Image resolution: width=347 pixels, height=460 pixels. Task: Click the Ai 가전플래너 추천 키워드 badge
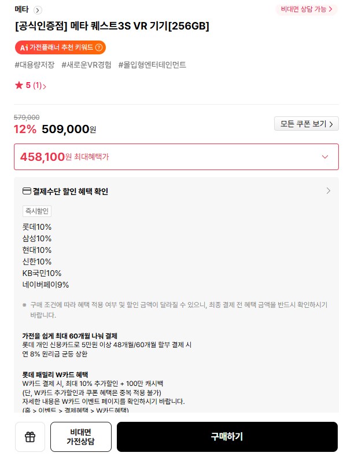coord(60,47)
